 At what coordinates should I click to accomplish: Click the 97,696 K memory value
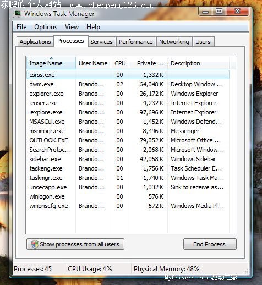(x=151, y=112)
